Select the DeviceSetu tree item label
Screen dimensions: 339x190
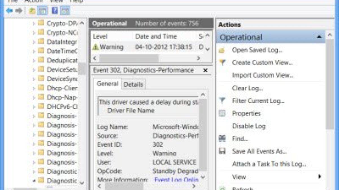tap(62, 70)
